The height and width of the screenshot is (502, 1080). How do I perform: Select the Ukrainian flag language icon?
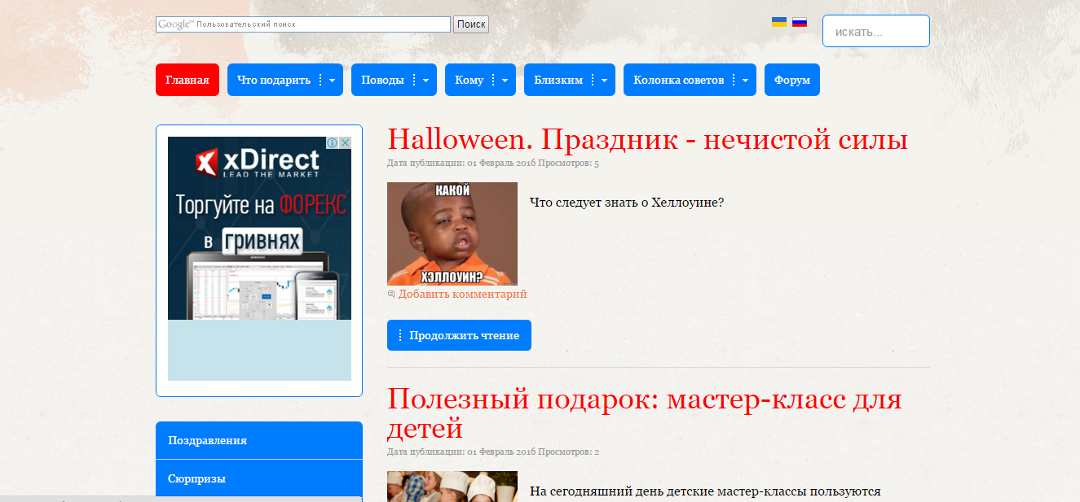tap(778, 21)
